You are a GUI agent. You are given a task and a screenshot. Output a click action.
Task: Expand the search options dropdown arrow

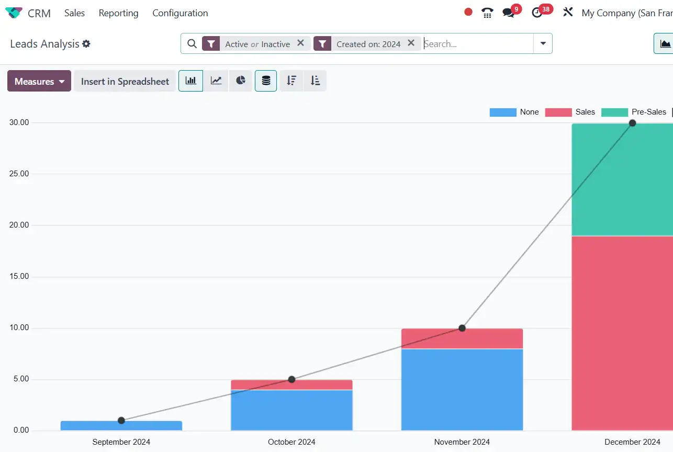[x=543, y=44]
